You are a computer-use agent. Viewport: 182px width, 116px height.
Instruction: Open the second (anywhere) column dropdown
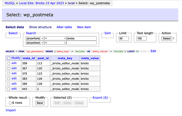click(35, 43)
